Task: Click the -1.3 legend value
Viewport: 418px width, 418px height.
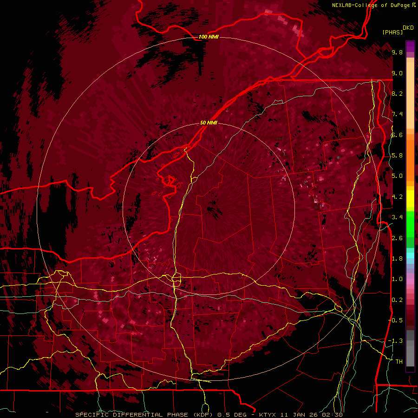Action: [x=396, y=341]
